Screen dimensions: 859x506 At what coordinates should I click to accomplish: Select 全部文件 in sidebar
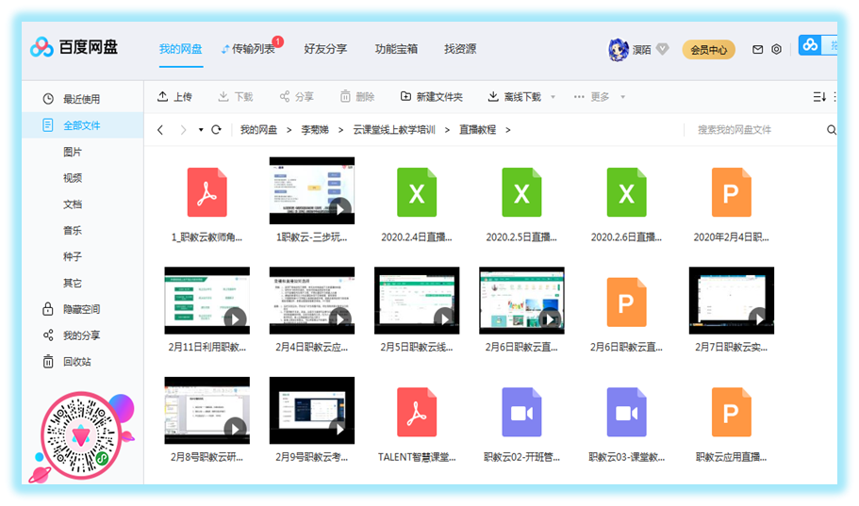tap(83, 125)
